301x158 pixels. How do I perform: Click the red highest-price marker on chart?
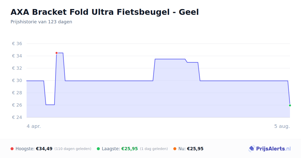click(x=56, y=53)
